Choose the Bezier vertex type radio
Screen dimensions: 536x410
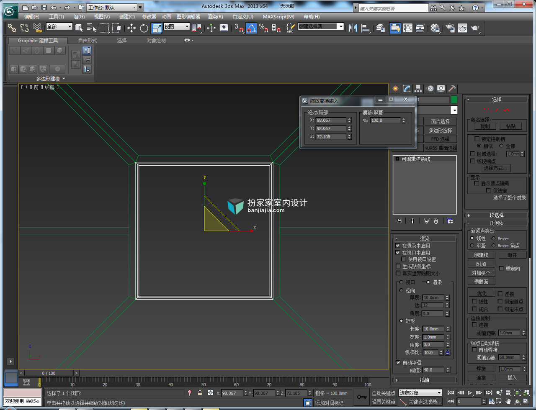click(x=493, y=238)
